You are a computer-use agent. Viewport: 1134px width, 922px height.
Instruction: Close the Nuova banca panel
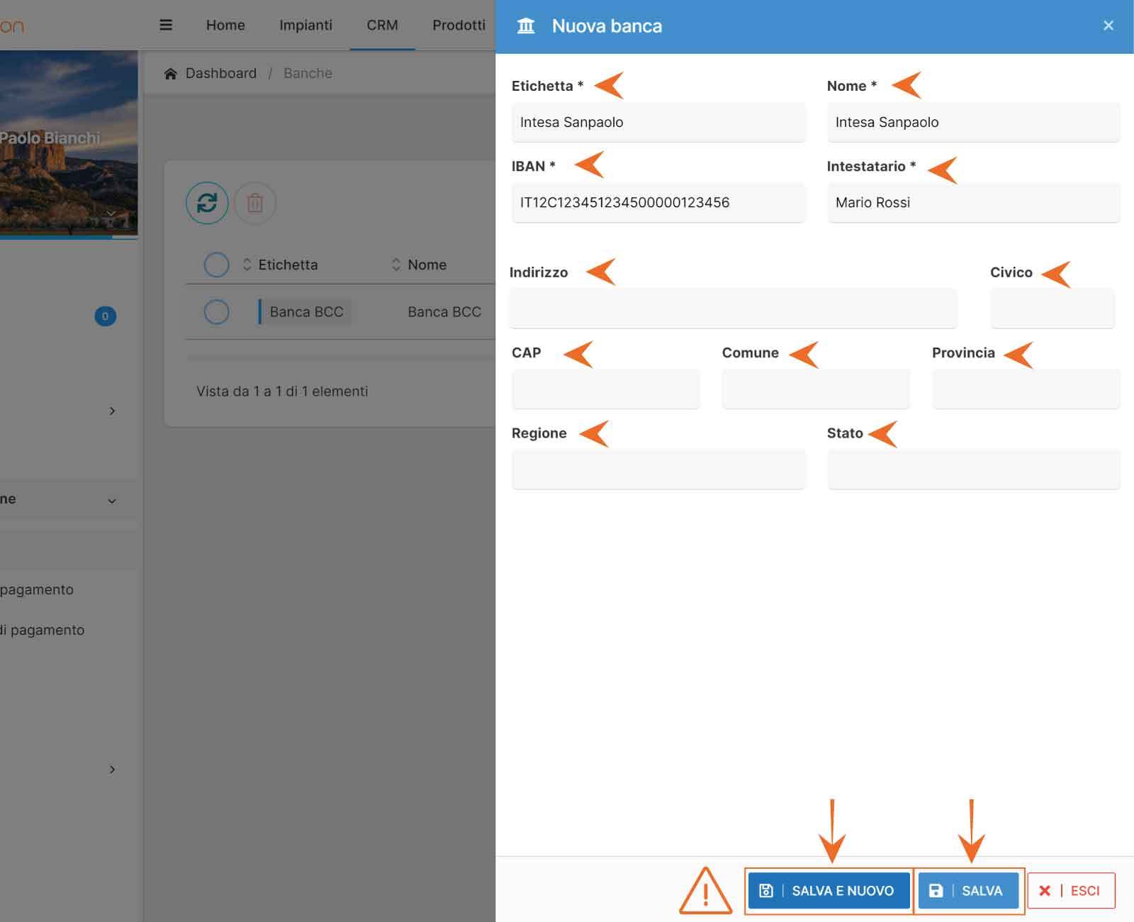[x=1108, y=26]
